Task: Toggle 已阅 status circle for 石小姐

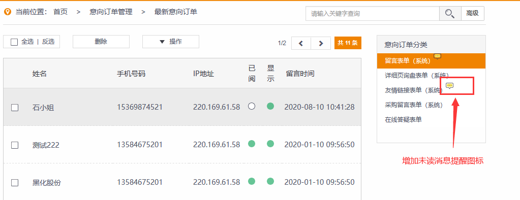Action: [x=252, y=106]
